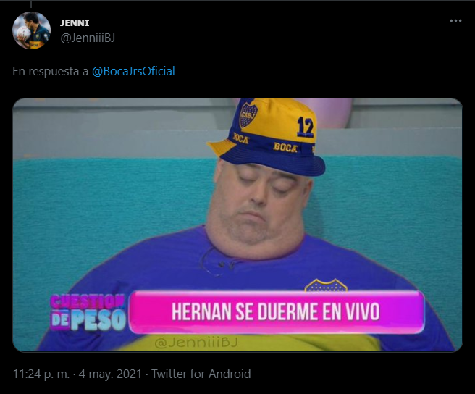Click the CABJ crest on the bucket hat
This screenshot has height=394, width=475.
(248, 115)
